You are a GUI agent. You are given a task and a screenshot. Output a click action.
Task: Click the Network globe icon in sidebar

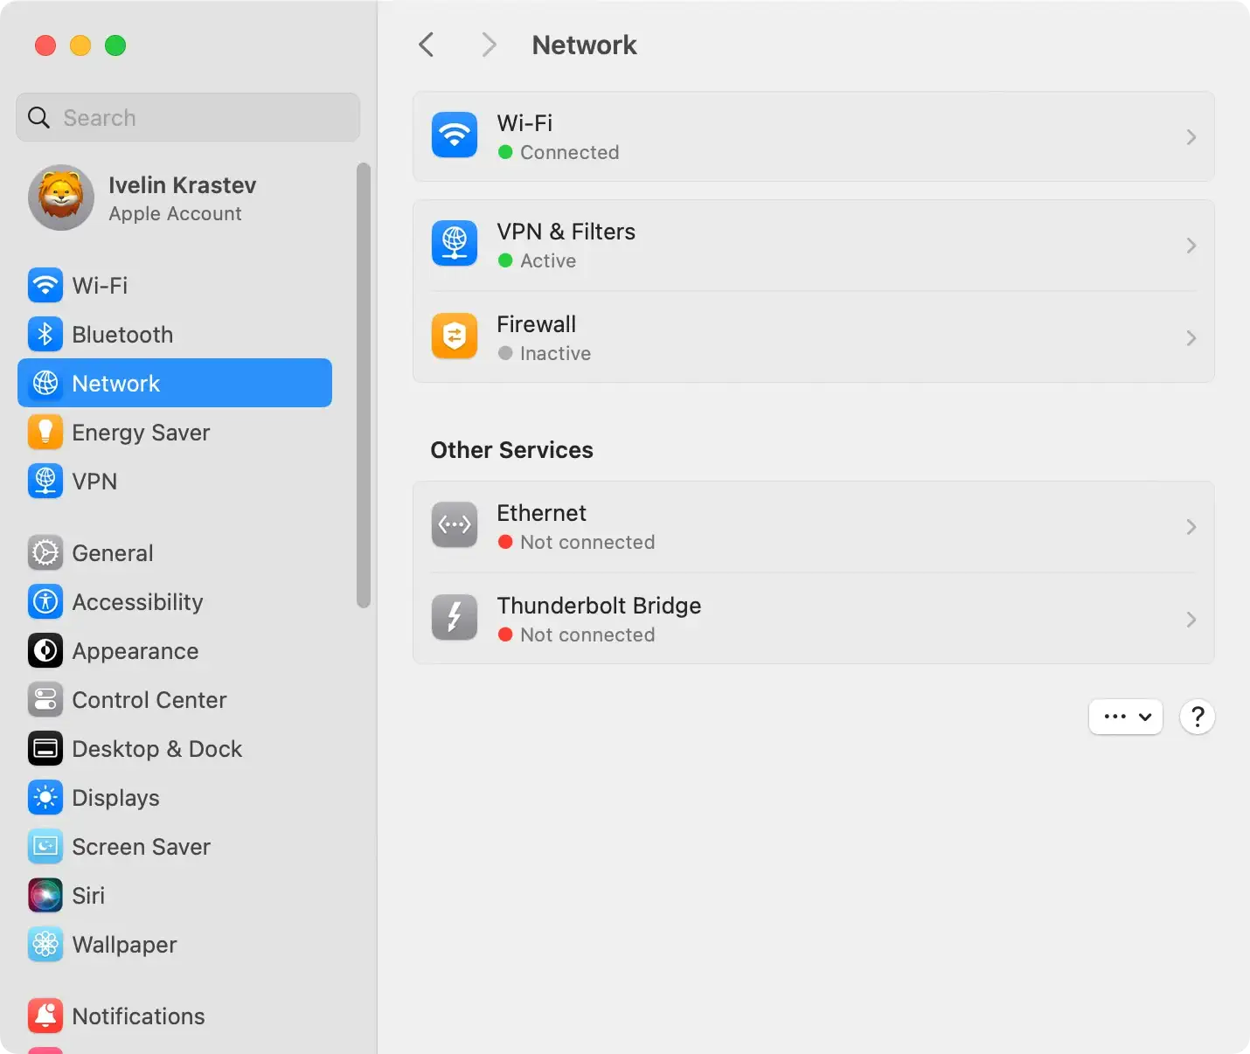[45, 383]
